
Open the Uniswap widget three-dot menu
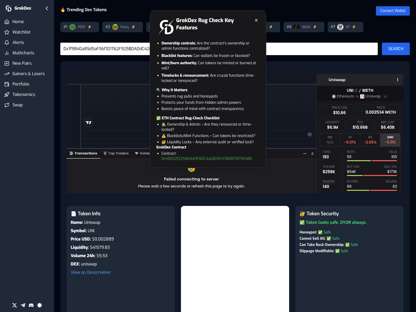point(398,80)
